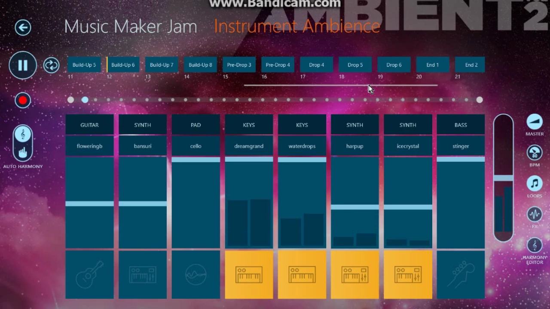Pick a different loop for bansuri

(x=143, y=146)
